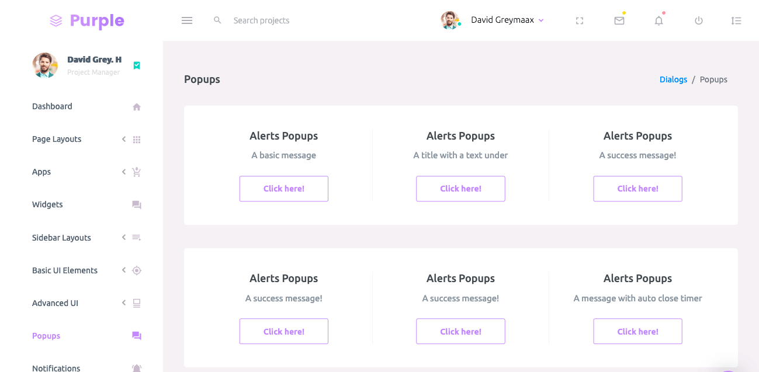Open the right sidebar list icon
This screenshot has width=759, height=372.
[736, 20]
